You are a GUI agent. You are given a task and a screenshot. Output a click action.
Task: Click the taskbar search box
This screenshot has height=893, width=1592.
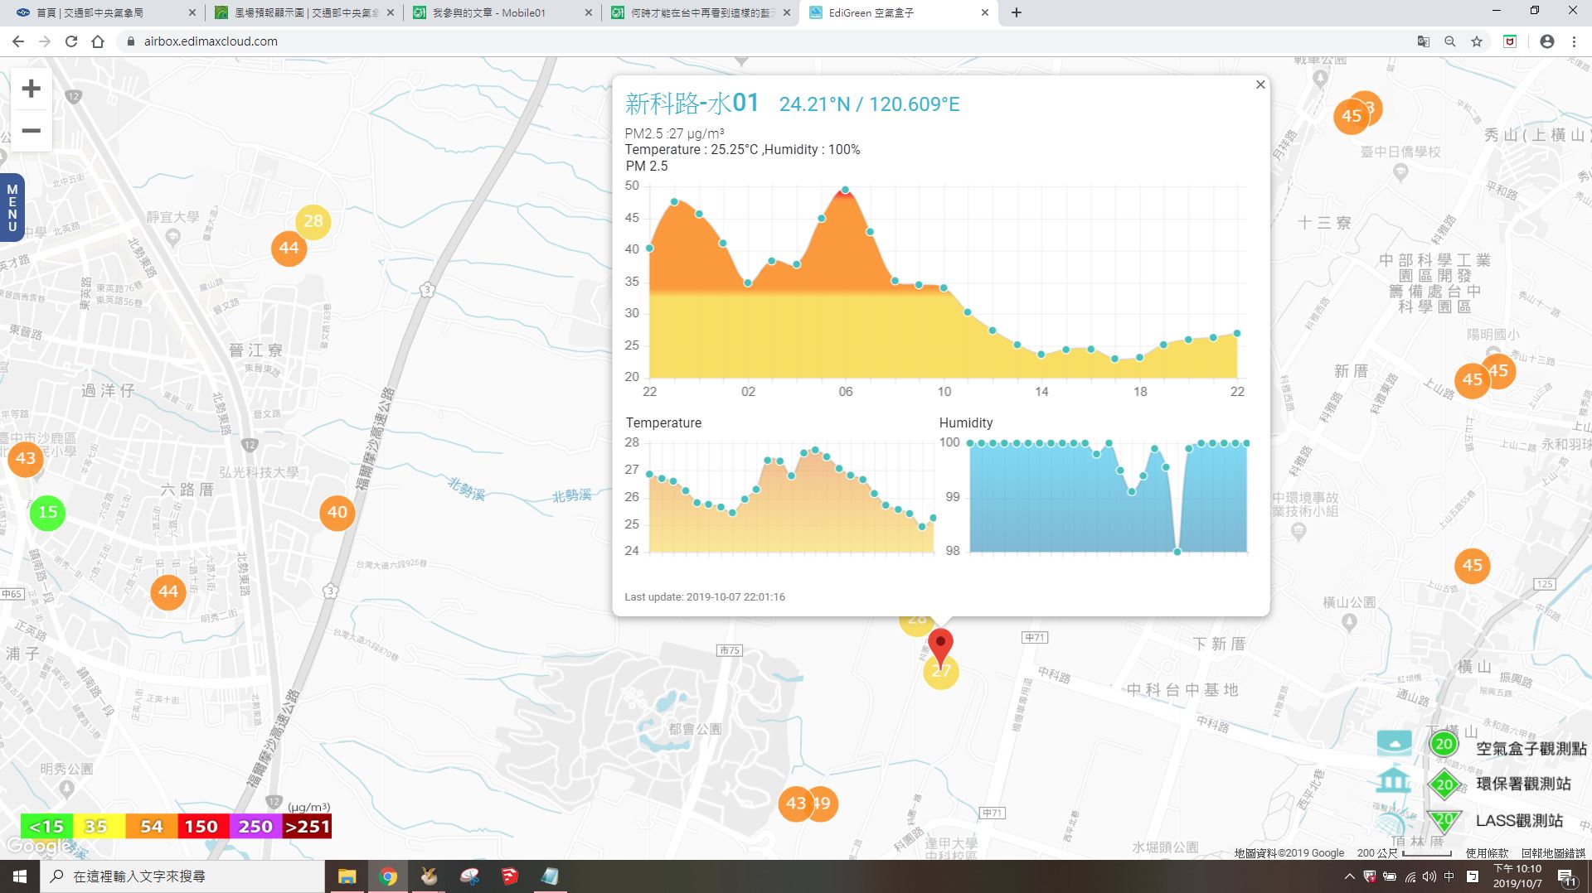[x=182, y=876]
